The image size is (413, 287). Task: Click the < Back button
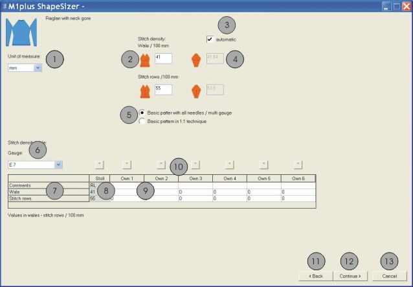(x=315, y=275)
